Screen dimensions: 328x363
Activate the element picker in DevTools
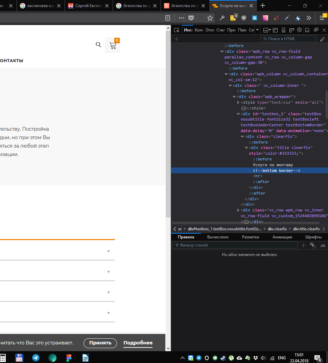click(x=177, y=30)
